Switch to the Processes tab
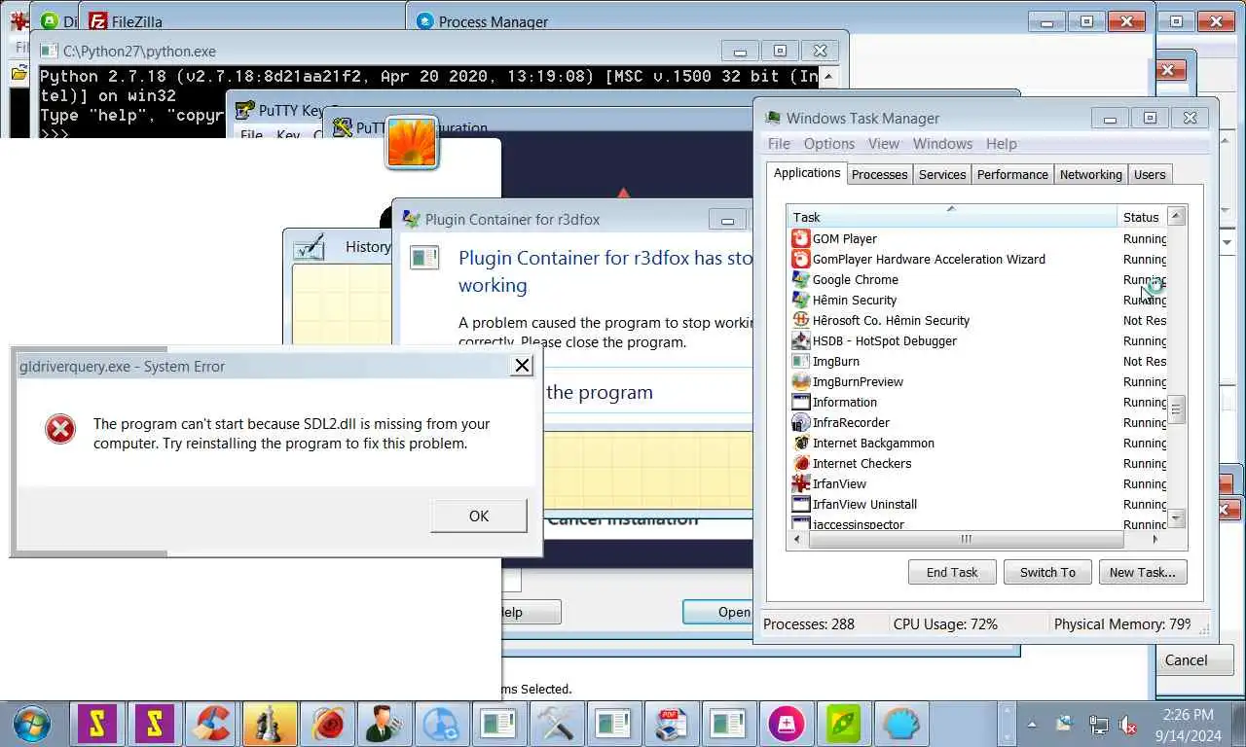Viewport: 1246px width, 747px height. [879, 175]
